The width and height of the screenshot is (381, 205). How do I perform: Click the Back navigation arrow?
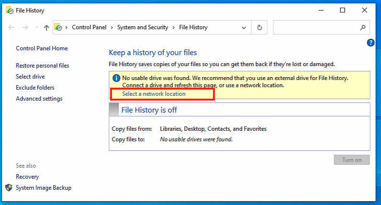[11, 28]
